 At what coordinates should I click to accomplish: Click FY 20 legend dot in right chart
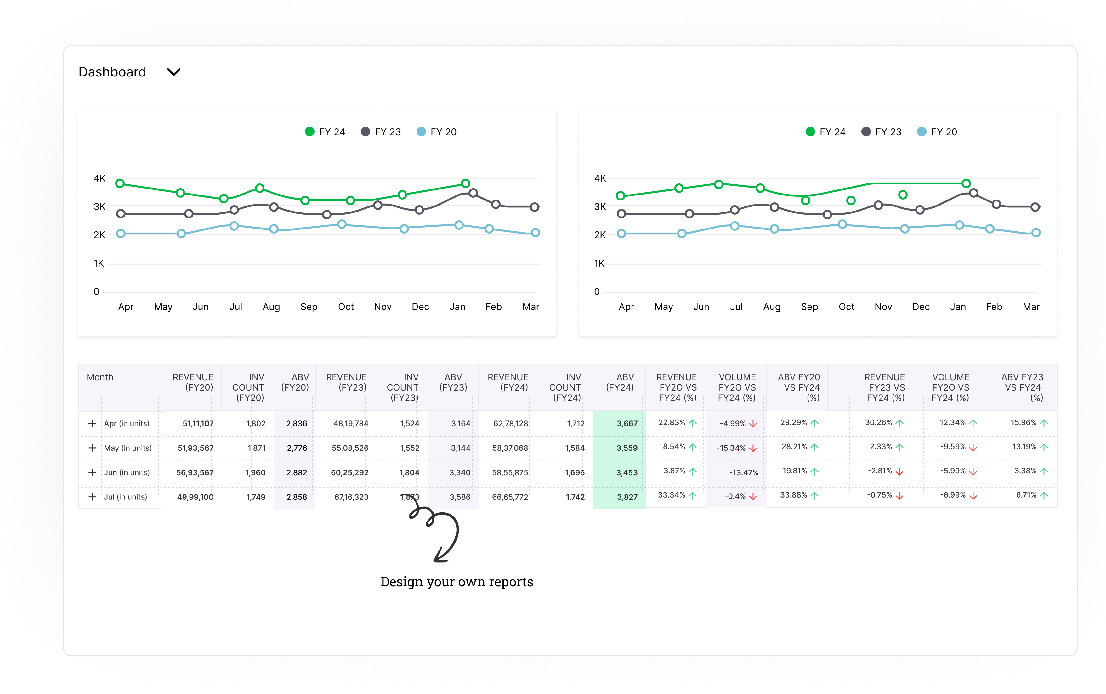(922, 132)
